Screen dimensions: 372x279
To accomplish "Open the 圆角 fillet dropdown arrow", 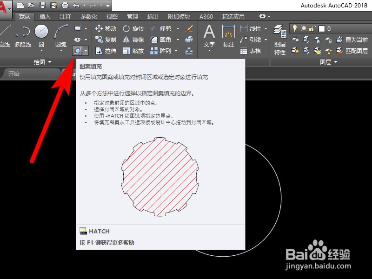I will 178,40.
